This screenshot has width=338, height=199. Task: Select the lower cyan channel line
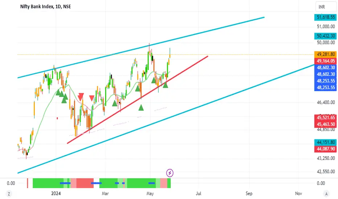pyautogui.click(x=165, y=119)
